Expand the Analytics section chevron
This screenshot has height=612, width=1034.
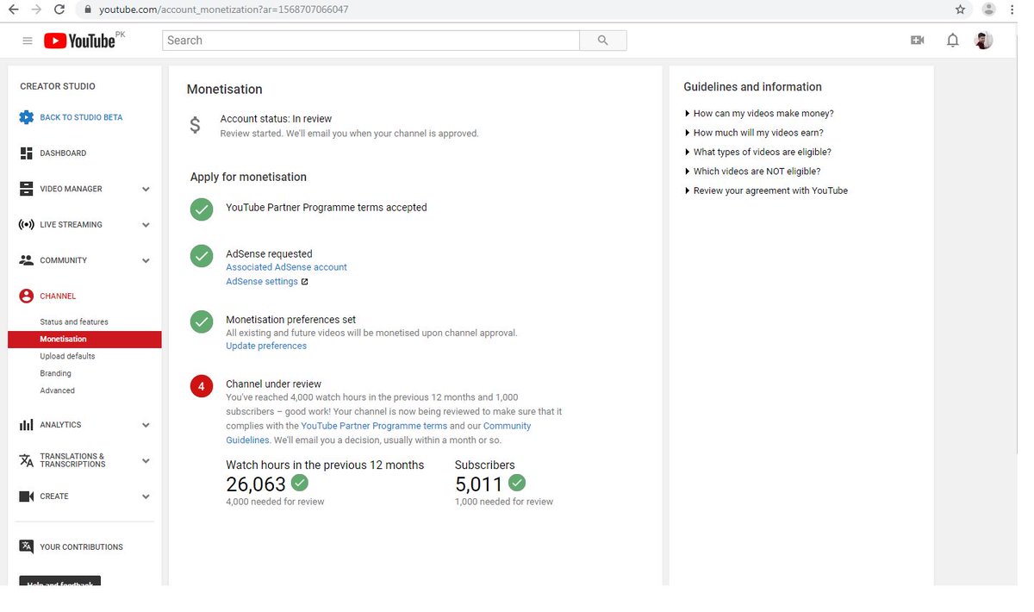[x=146, y=425]
